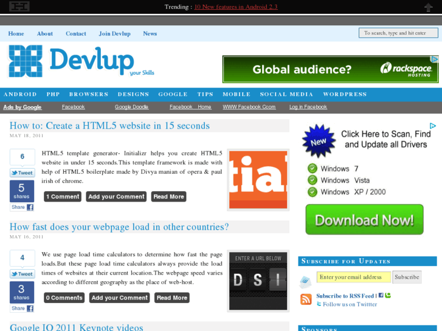The height and width of the screenshot is (331, 442).
Task: Click the green check next to Windows XP / 2000
Action: coord(312,192)
